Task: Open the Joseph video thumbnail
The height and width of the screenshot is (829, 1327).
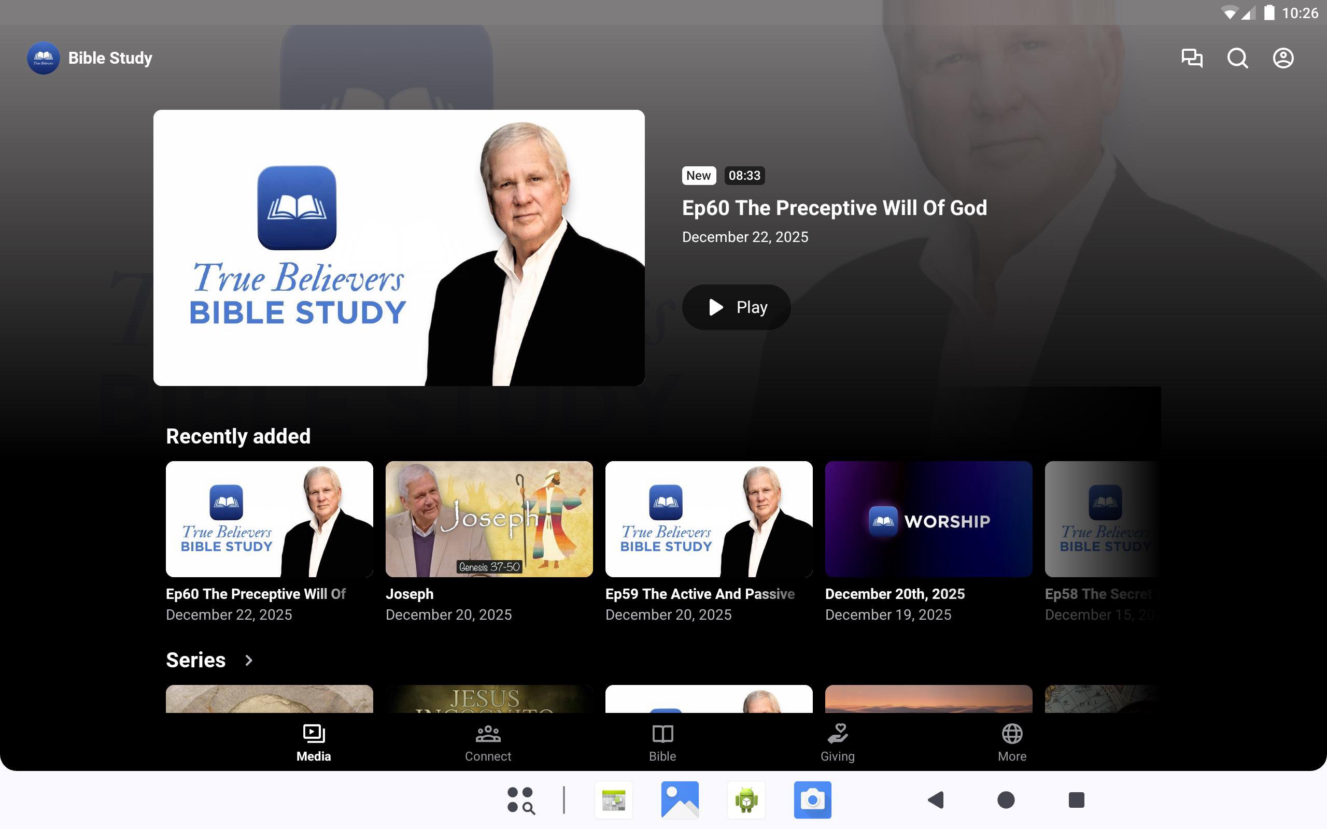Action: tap(489, 519)
